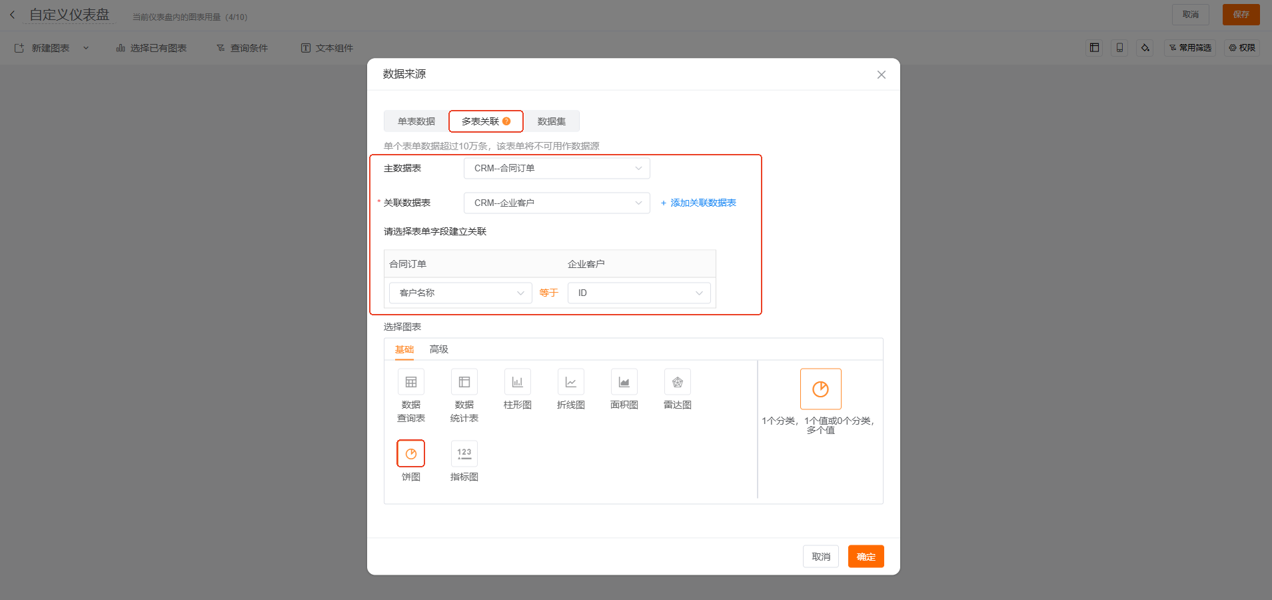Click the orange help icon beside 多表关联
This screenshot has width=1272, height=600.
coord(506,121)
